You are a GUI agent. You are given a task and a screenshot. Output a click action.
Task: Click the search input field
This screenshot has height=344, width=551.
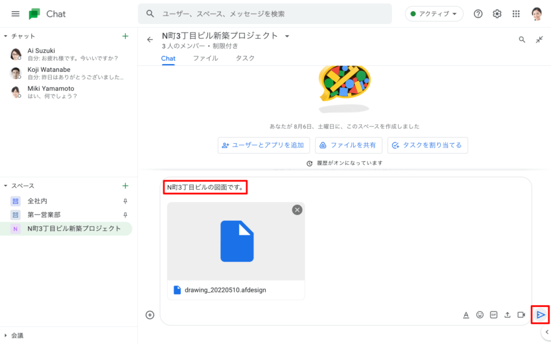point(270,13)
